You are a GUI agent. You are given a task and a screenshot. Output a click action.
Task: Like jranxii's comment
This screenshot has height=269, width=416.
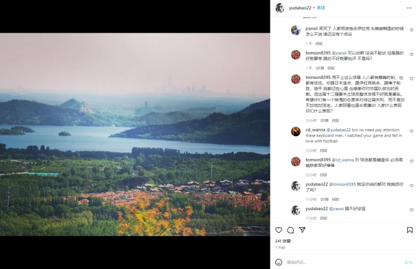tap(411, 30)
